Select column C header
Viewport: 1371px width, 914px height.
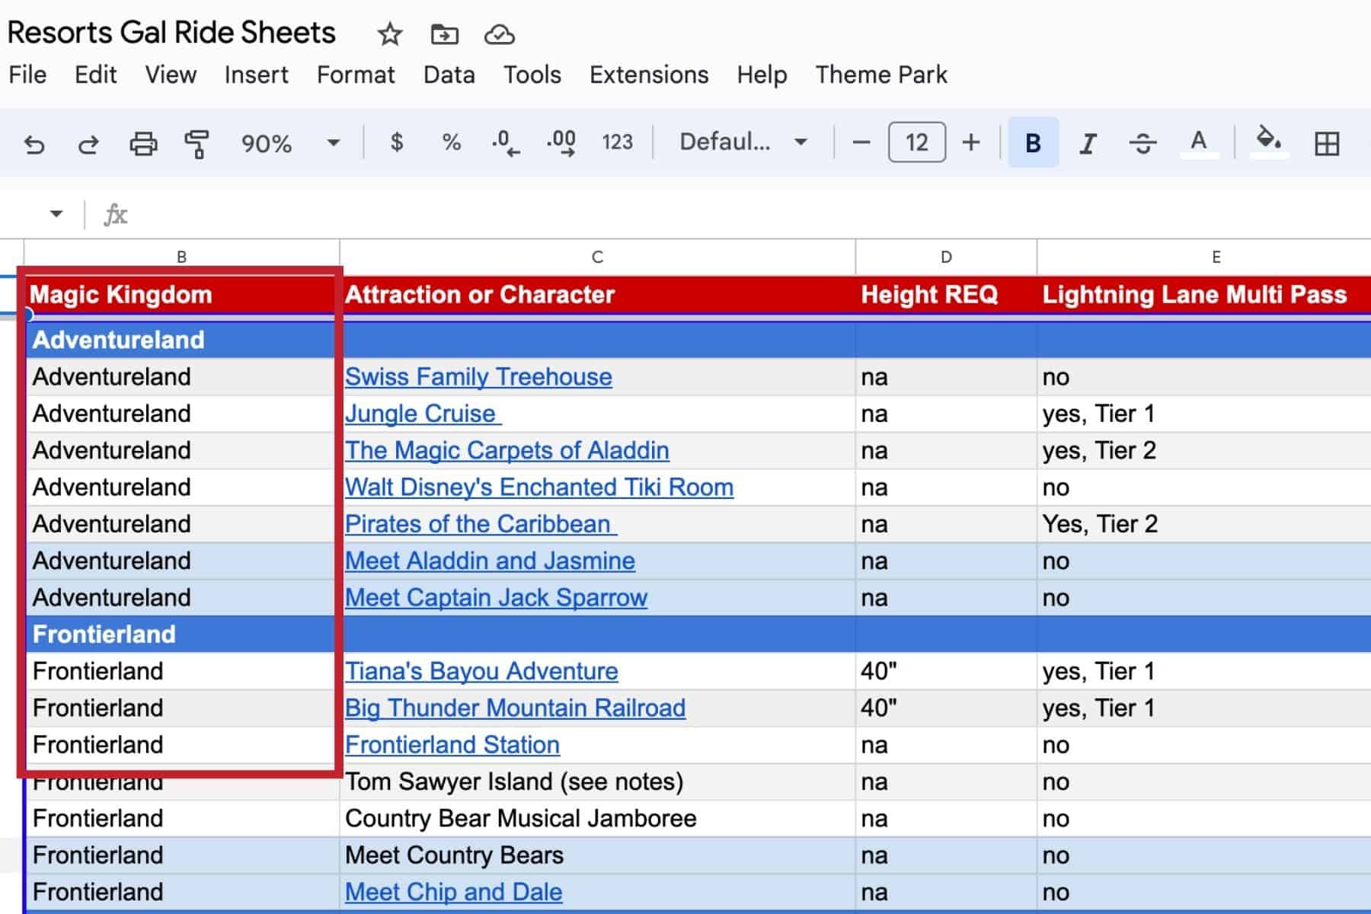coord(598,257)
